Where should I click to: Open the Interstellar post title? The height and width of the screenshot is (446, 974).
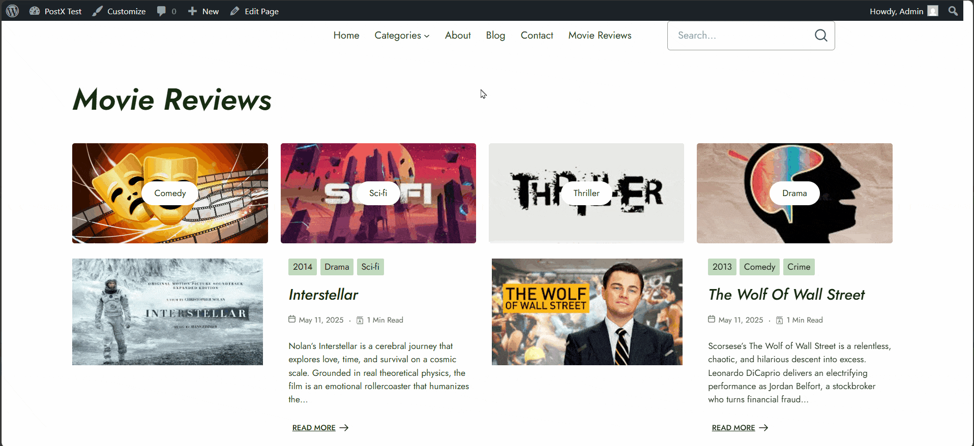click(323, 295)
